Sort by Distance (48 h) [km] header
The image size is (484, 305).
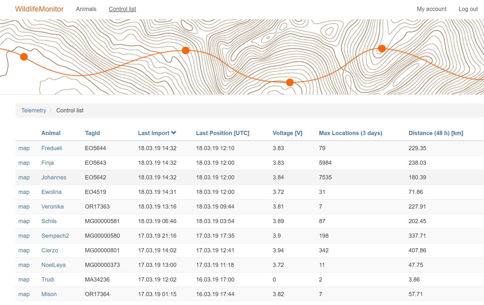pos(436,133)
